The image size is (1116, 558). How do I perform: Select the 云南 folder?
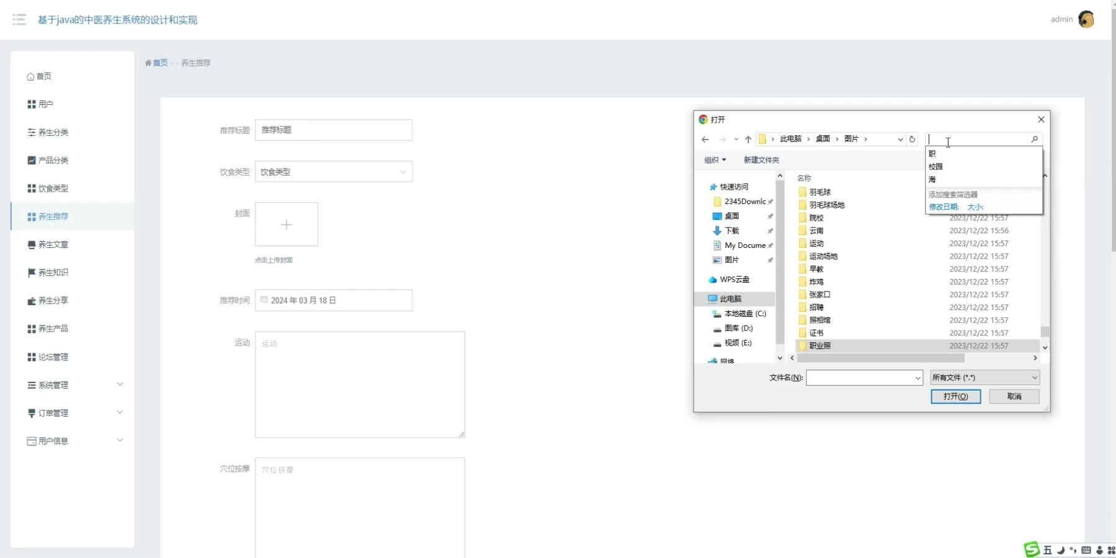click(x=811, y=231)
